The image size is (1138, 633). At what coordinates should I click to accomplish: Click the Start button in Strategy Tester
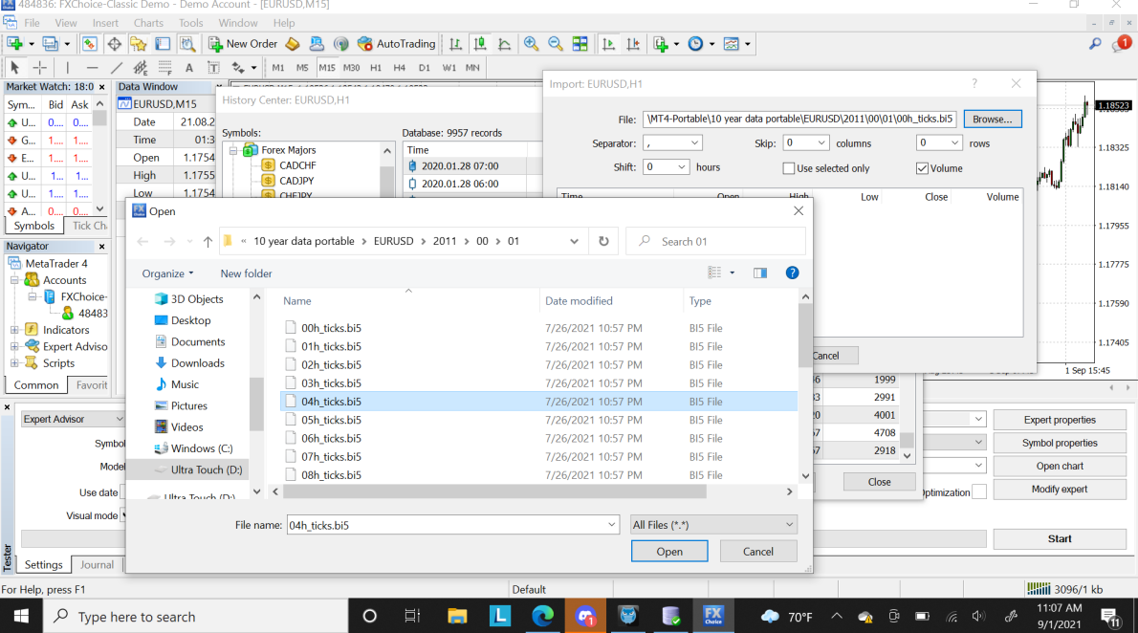tap(1060, 538)
